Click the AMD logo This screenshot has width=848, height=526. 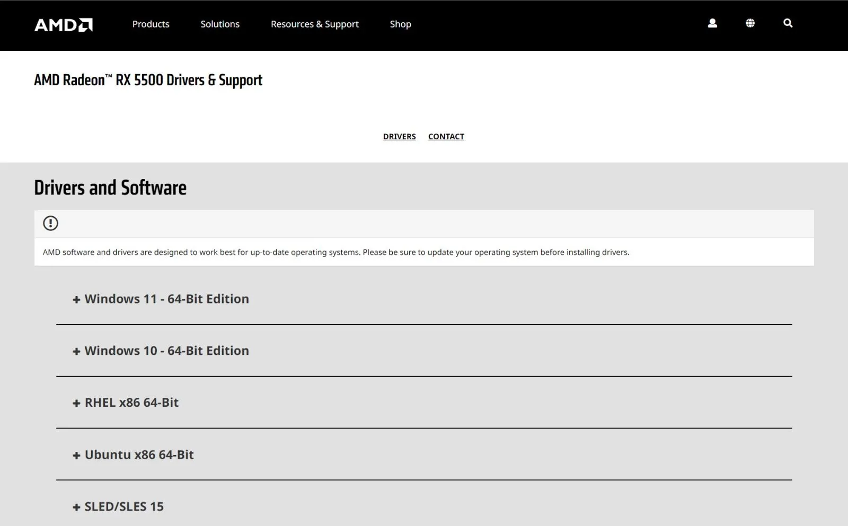pos(64,25)
